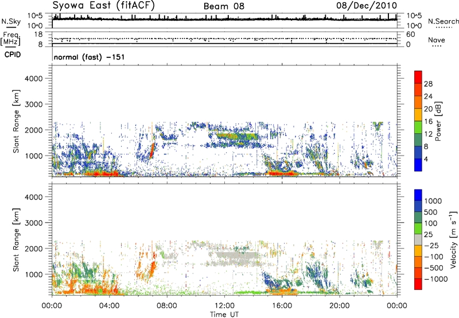
Task: Click the "Velocity [m s-1]" color bar title
Action: coord(453,239)
